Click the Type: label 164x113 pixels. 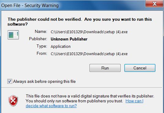click(x=42, y=46)
